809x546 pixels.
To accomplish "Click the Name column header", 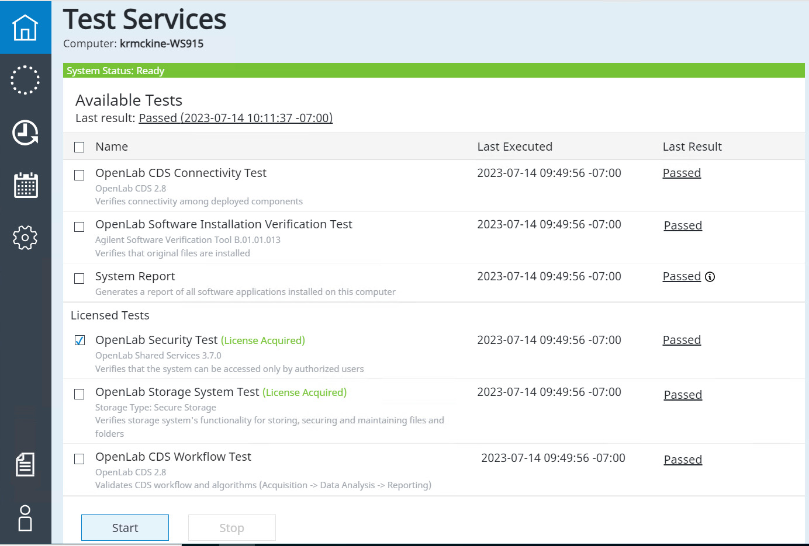I will coord(112,147).
